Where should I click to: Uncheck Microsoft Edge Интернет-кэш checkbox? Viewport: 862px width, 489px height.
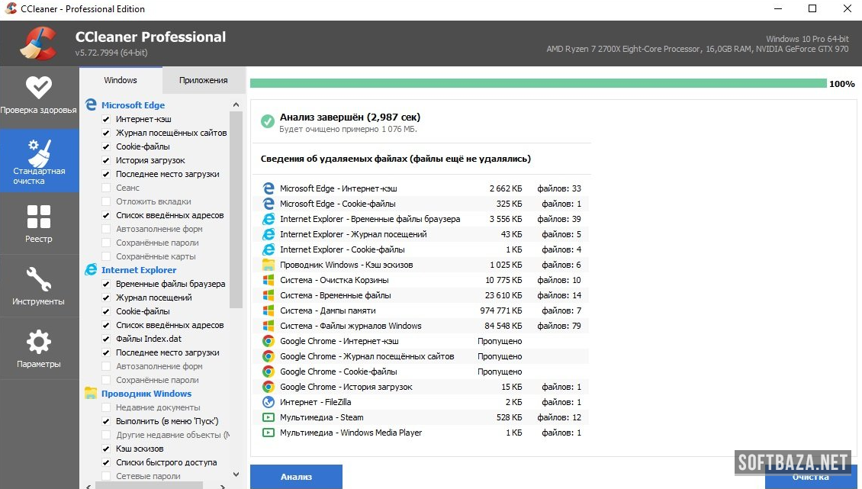coord(106,120)
